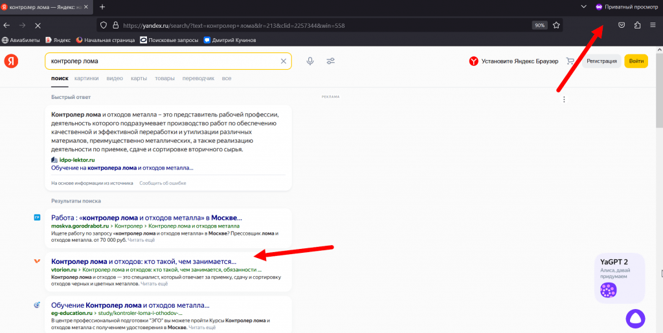
Task: Switch to the картинки tab
Action: click(x=86, y=78)
